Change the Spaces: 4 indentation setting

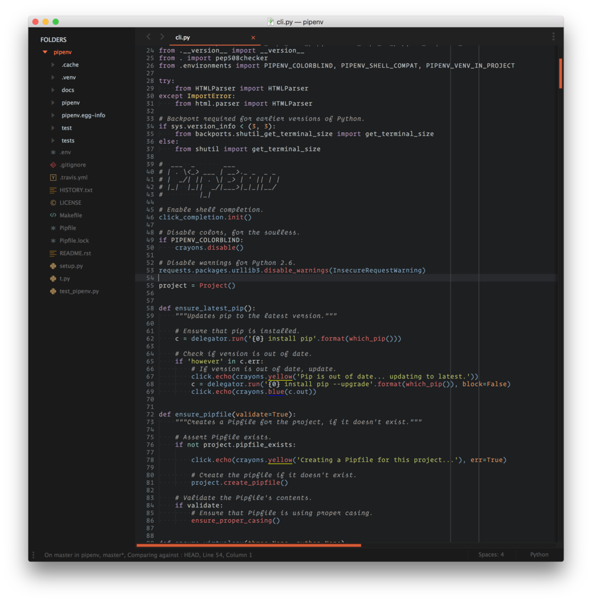coord(491,555)
